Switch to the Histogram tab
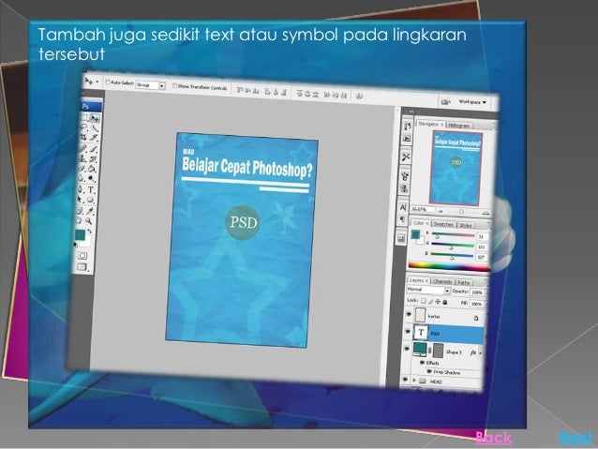The width and height of the screenshot is (598, 449). pyautogui.click(x=458, y=125)
